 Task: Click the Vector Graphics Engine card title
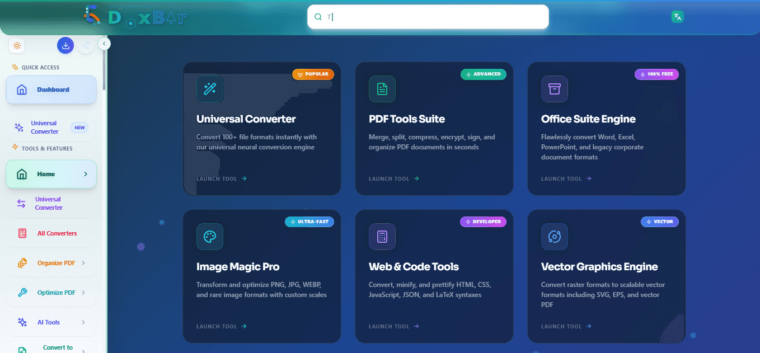click(x=599, y=266)
